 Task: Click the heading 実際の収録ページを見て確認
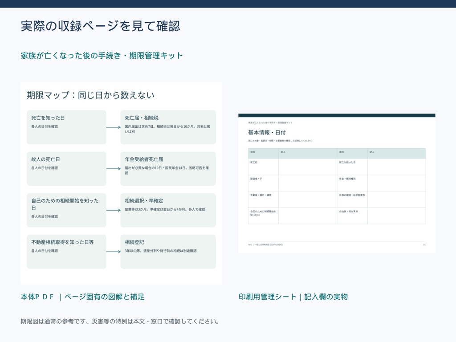100,26
